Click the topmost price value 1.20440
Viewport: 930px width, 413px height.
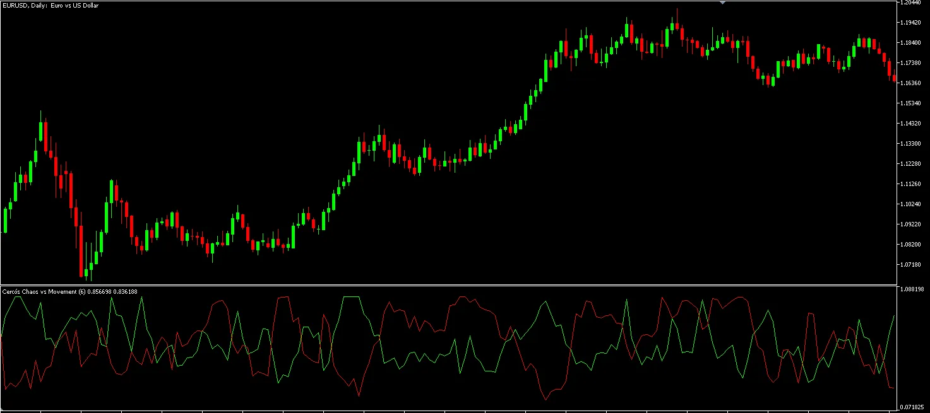click(911, 4)
